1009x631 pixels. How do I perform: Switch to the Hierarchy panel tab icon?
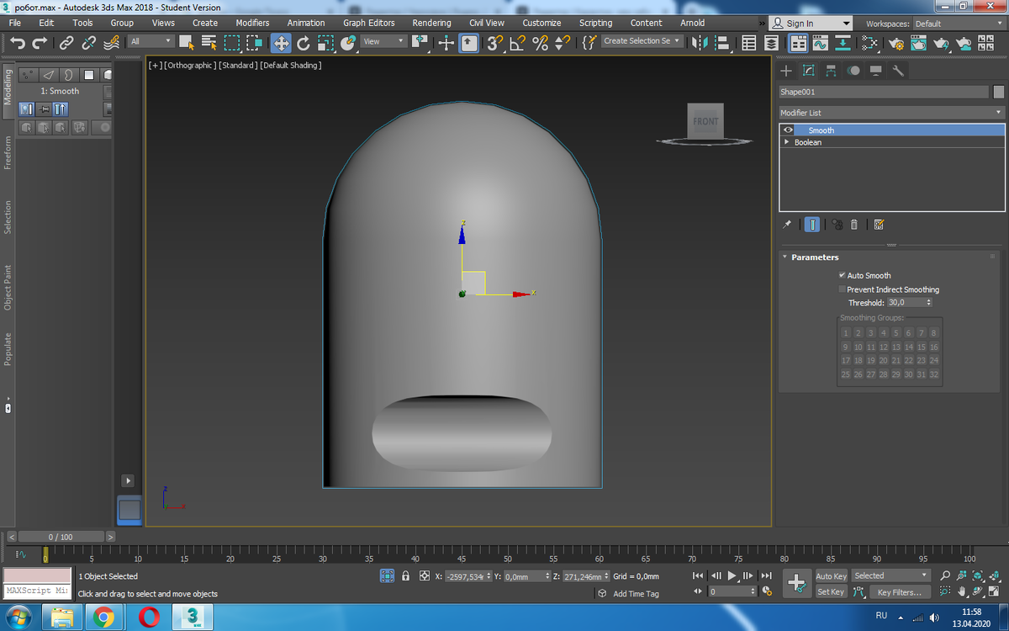coord(831,71)
